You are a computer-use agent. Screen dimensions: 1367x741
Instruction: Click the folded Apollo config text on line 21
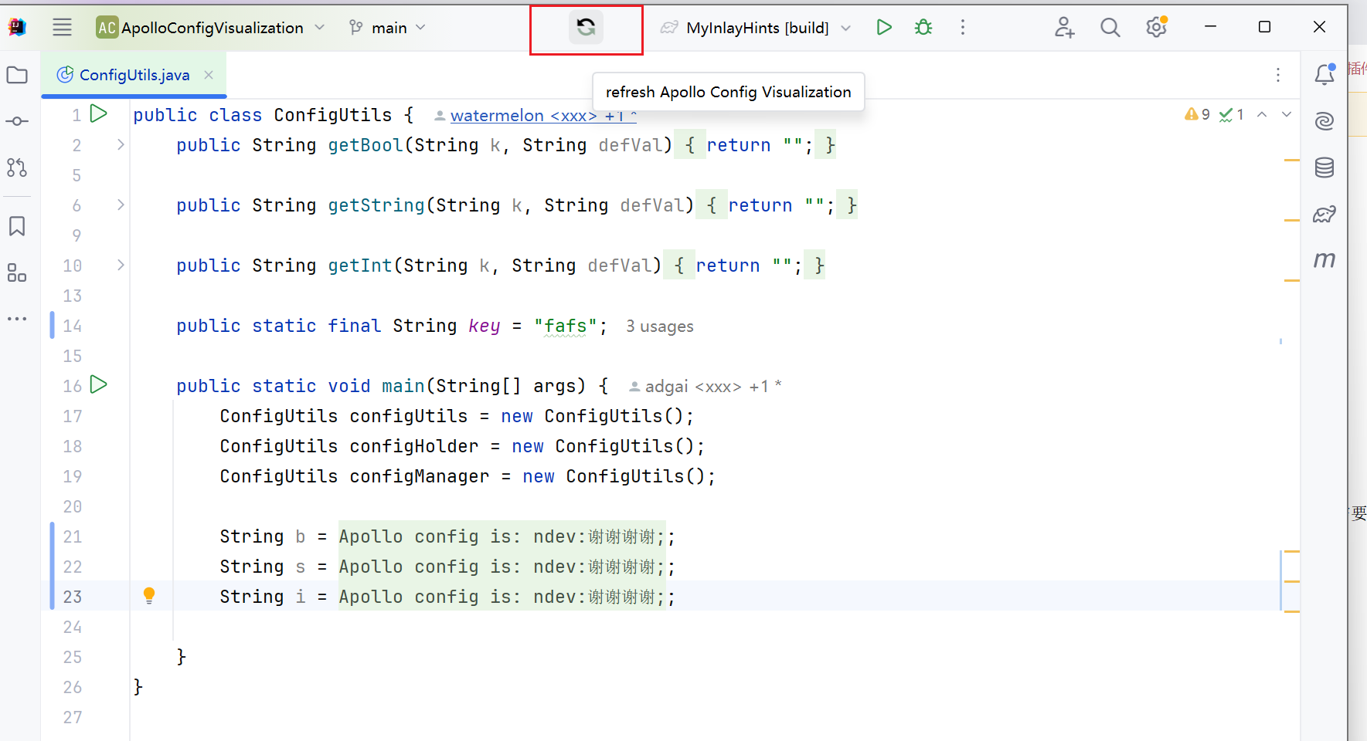click(x=502, y=536)
